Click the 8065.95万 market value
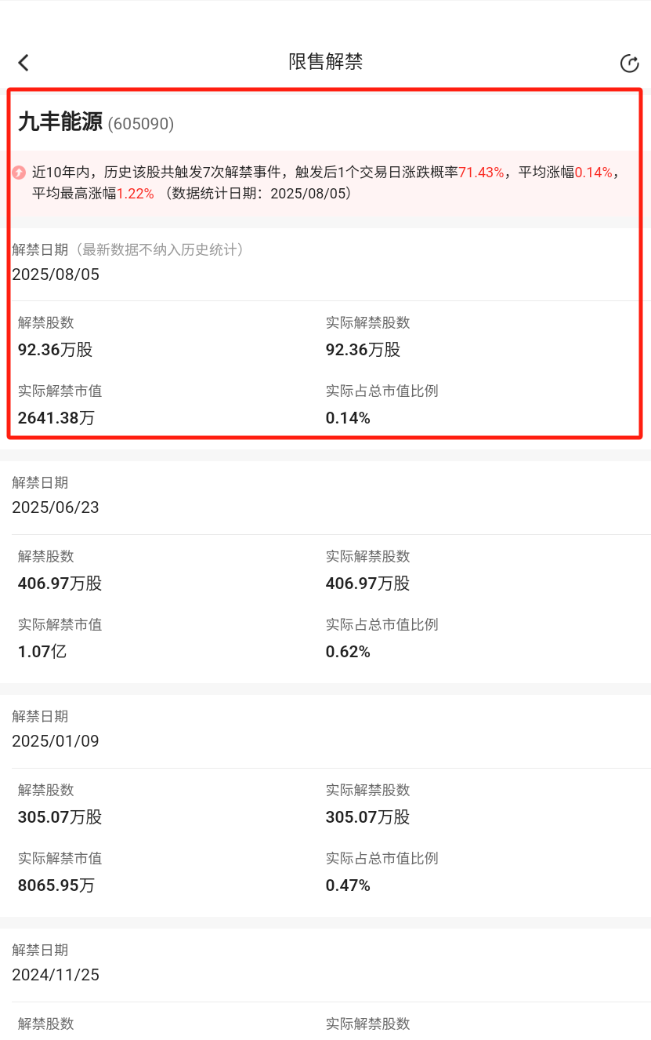This screenshot has height=1040, width=651. click(x=56, y=885)
